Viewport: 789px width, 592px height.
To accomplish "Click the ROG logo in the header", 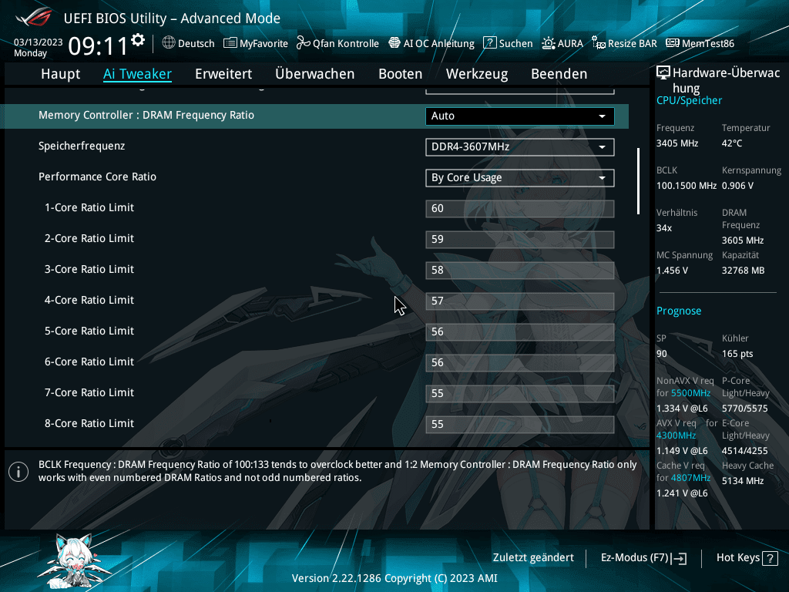I will click(34, 18).
